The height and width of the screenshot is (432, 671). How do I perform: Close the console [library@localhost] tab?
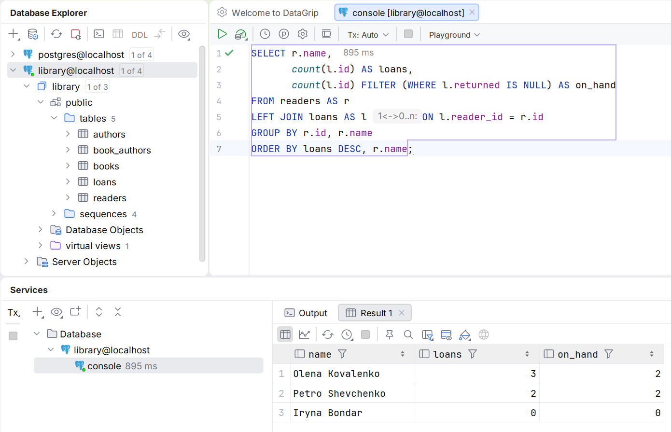[472, 13]
